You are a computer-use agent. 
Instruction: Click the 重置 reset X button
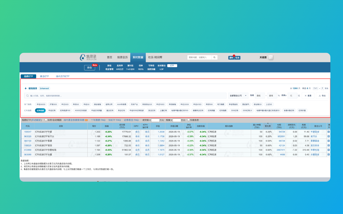[x=308, y=95]
